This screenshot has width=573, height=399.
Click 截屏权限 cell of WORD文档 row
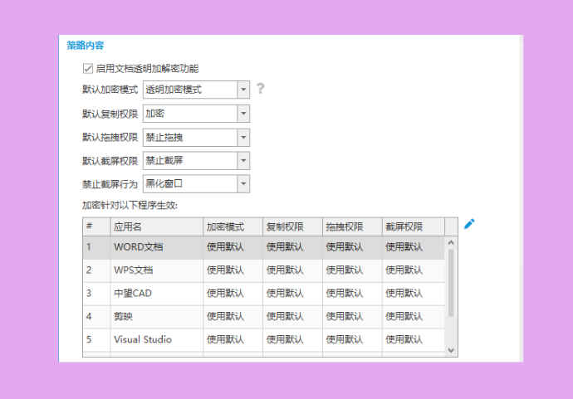[414, 247]
